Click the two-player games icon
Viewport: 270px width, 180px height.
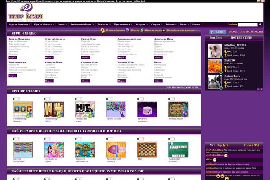(x=142, y=30)
